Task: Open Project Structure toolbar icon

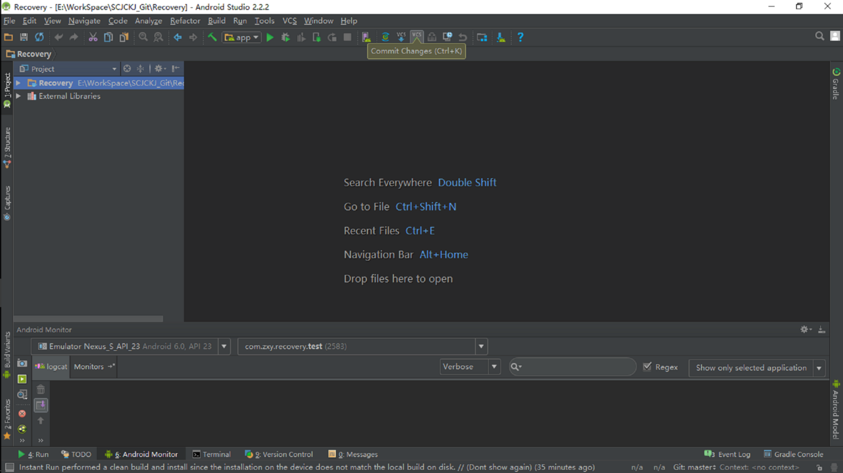Action: pyautogui.click(x=482, y=37)
